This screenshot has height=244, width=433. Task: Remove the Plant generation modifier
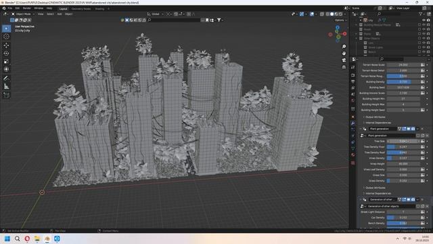(422, 129)
